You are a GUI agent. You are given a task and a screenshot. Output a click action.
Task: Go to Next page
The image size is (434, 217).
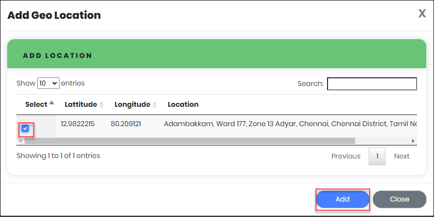(x=402, y=156)
